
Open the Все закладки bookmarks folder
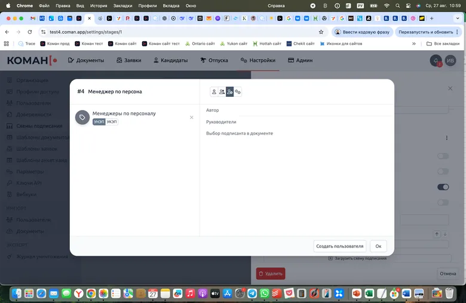pos(443,44)
